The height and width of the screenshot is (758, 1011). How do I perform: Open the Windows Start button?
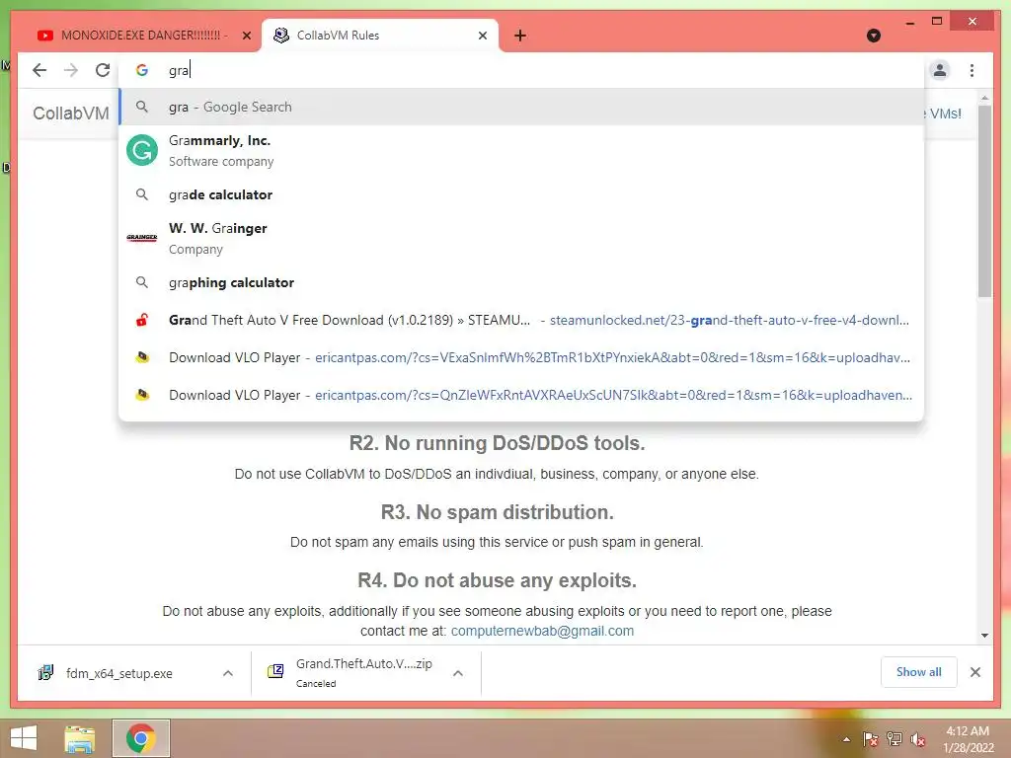[x=24, y=738]
